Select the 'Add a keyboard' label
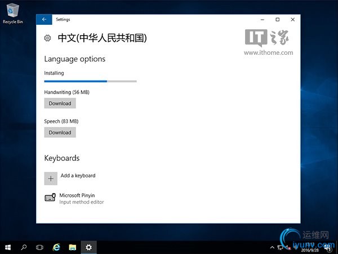 click(x=78, y=176)
